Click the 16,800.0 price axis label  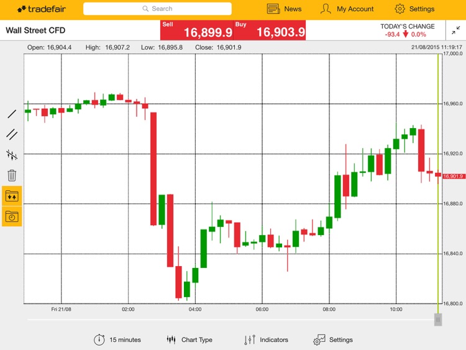coord(453,303)
